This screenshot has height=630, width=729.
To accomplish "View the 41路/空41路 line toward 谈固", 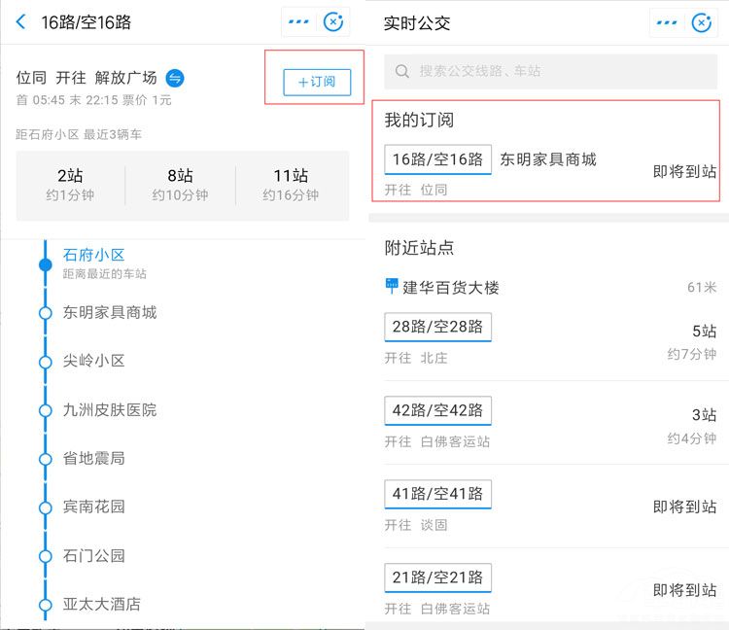I will click(437, 494).
